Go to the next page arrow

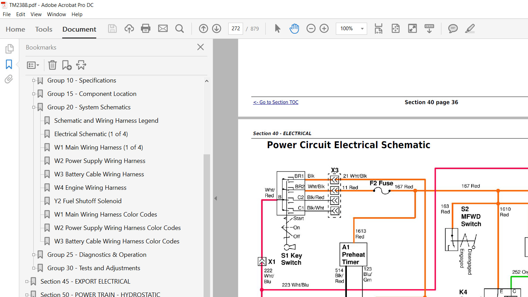pyautogui.click(x=217, y=29)
